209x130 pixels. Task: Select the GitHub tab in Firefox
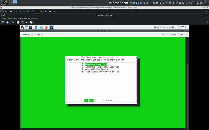[x=32, y=11]
